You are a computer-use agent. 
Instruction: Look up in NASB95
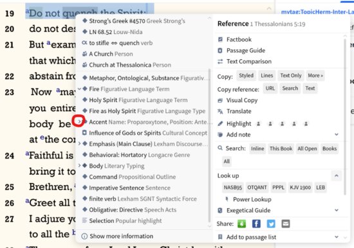pos(233,188)
